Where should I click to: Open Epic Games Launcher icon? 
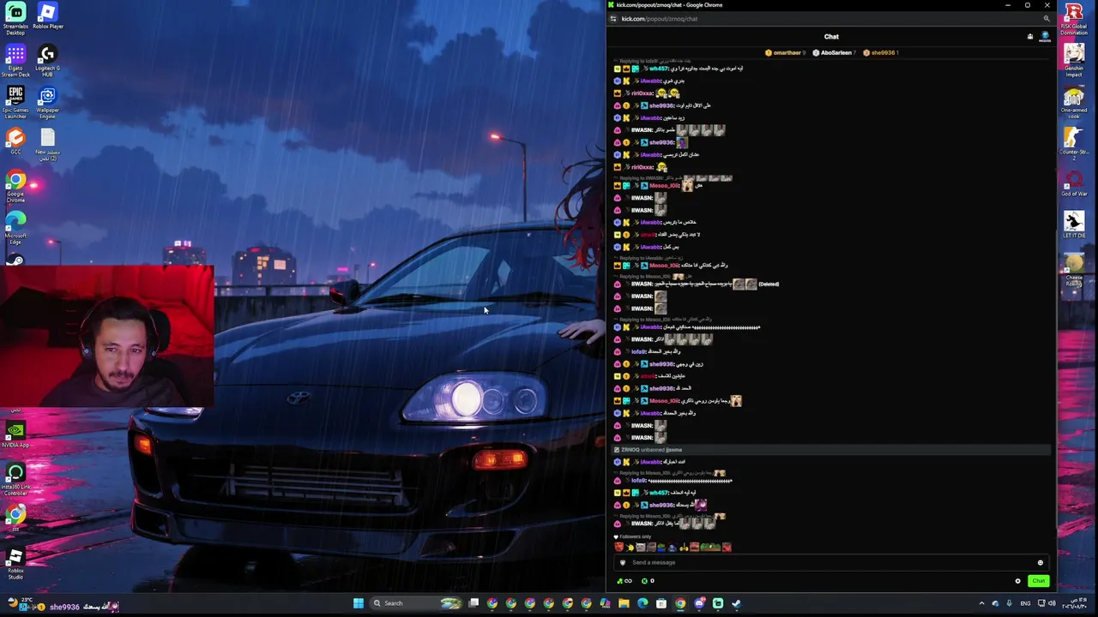pyautogui.click(x=15, y=103)
